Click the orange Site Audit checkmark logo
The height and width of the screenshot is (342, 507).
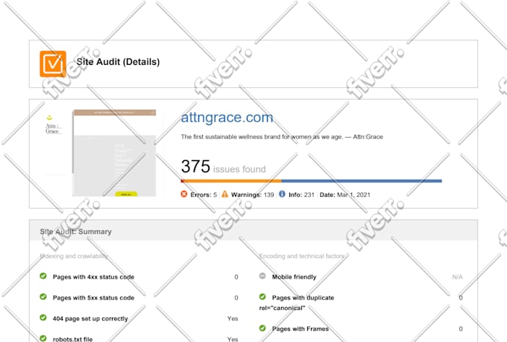(53, 63)
